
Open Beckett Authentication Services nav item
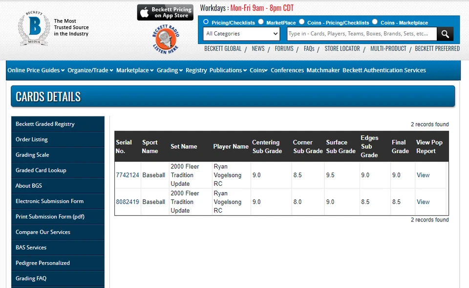pyautogui.click(x=384, y=70)
